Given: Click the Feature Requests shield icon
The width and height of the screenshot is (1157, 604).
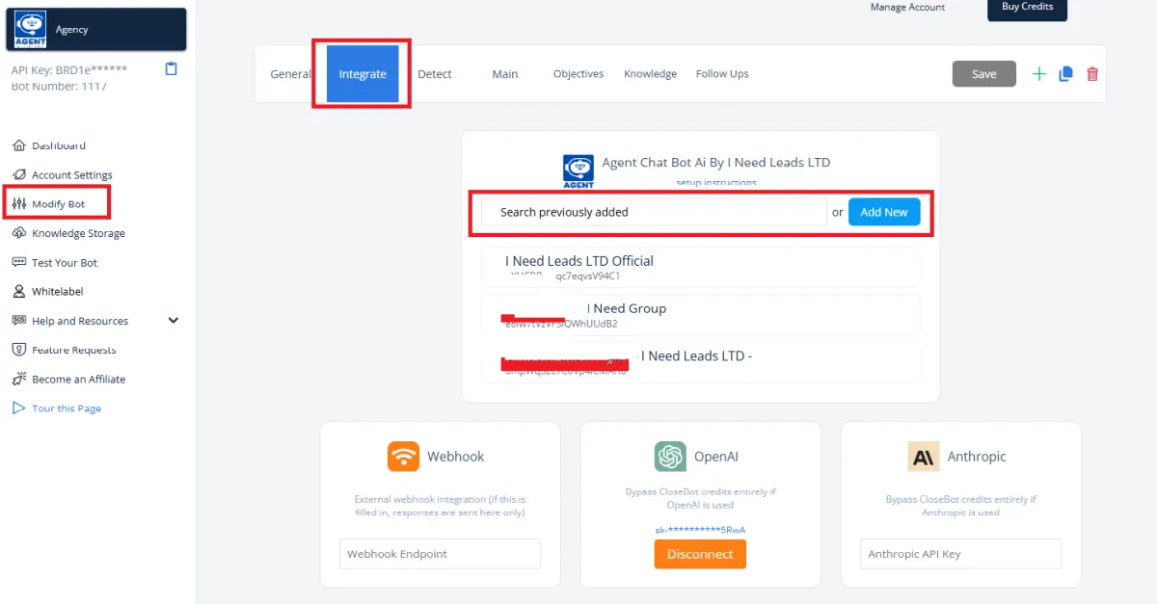Looking at the screenshot, I should [x=18, y=350].
